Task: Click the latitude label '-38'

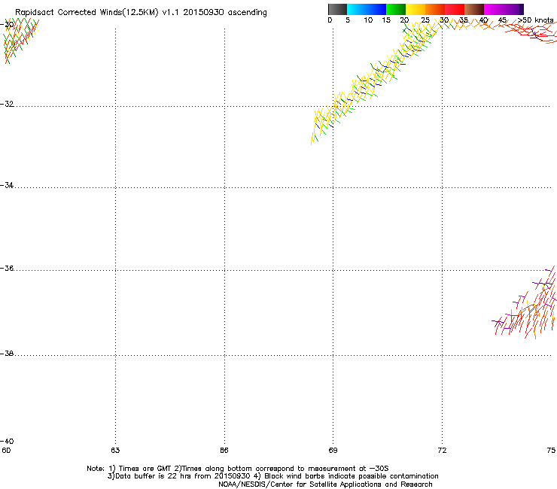Action: [x=7, y=354]
